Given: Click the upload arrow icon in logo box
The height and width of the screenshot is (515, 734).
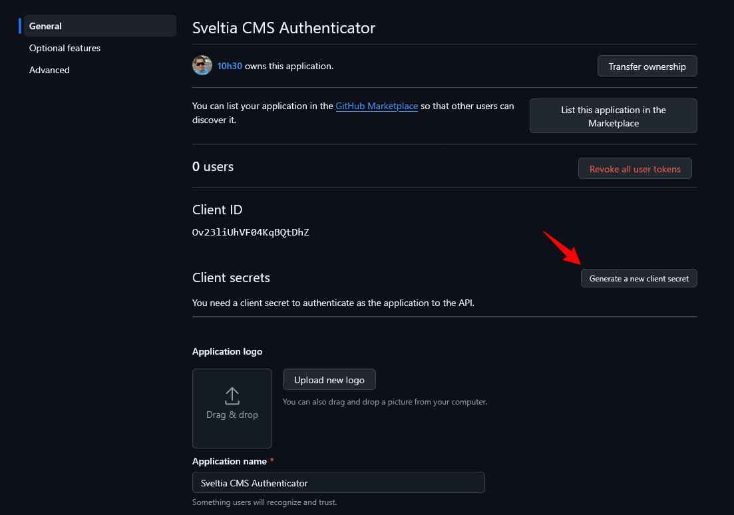Looking at the screenshot, I should click(232, 396).
